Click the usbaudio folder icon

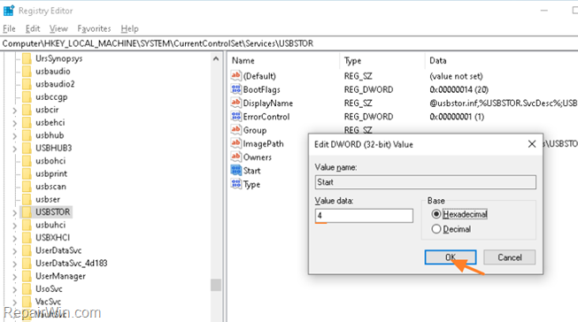(27, 71)
